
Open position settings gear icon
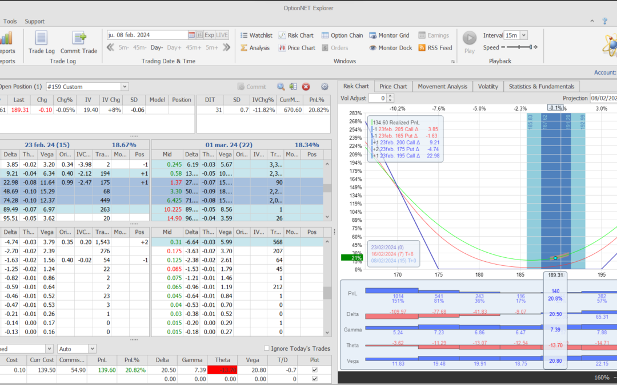coord(324,87)
